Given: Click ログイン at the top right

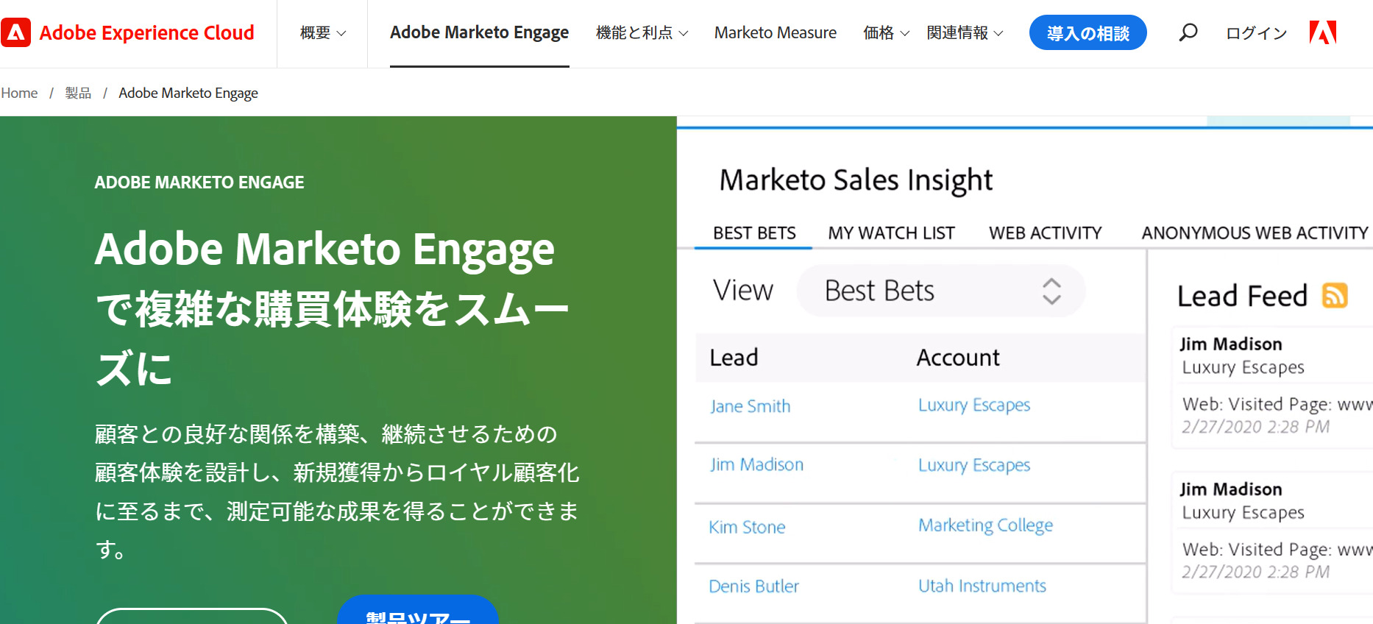Looking at the screenshot, I should 1255,32.
